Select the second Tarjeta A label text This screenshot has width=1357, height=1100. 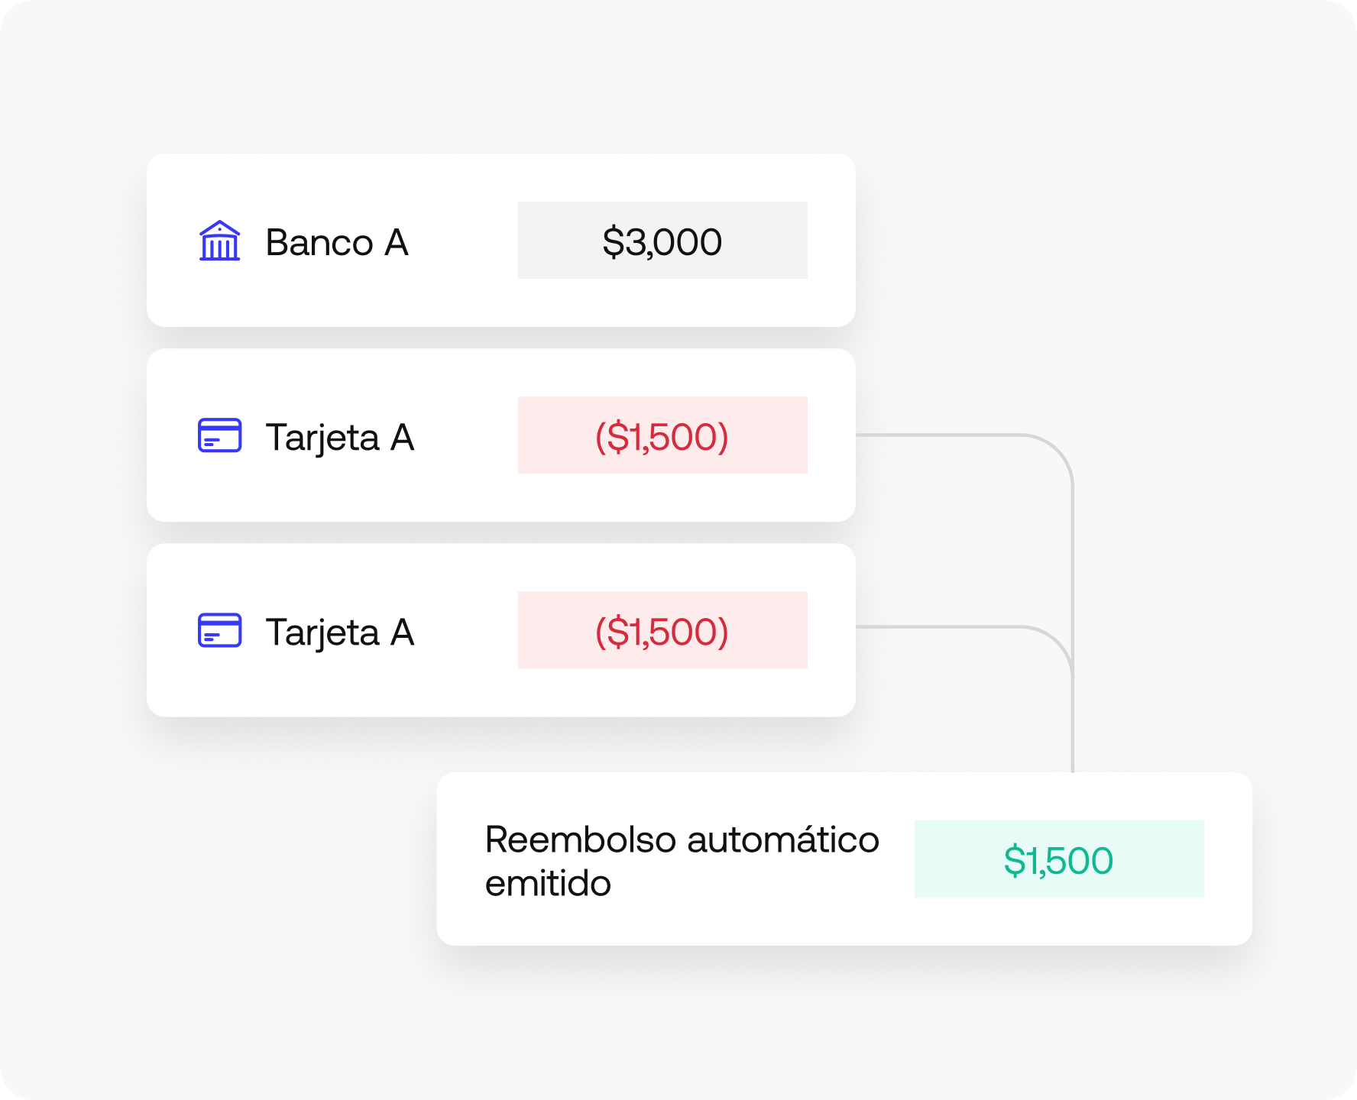(339, 632)
